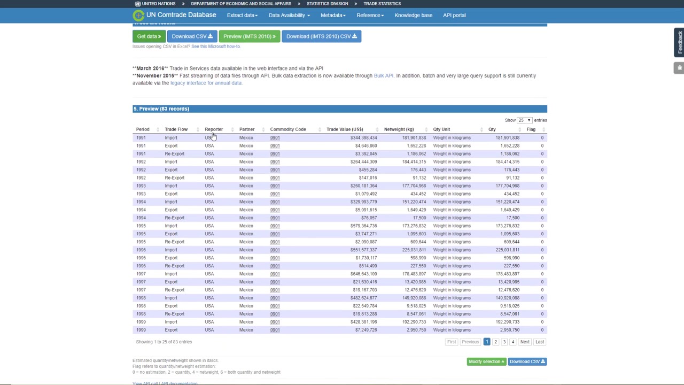Image resolution: width=684 pixels, height=385 pixels.
Task: Expand the Data Availability menu
Action: pos(289,15)
